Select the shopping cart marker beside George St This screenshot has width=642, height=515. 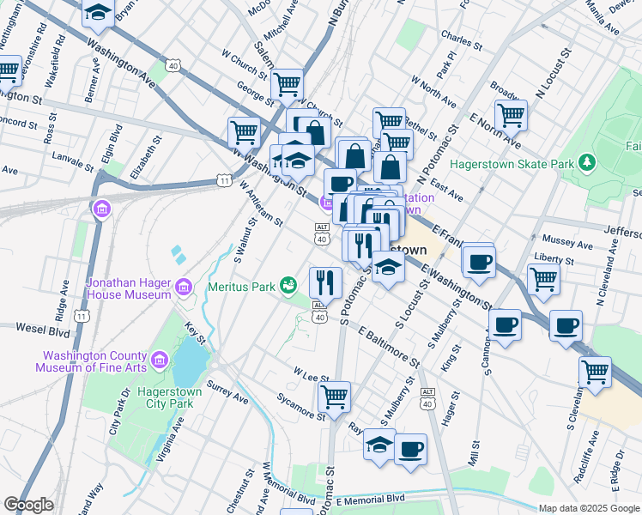(x=287, y=85)
